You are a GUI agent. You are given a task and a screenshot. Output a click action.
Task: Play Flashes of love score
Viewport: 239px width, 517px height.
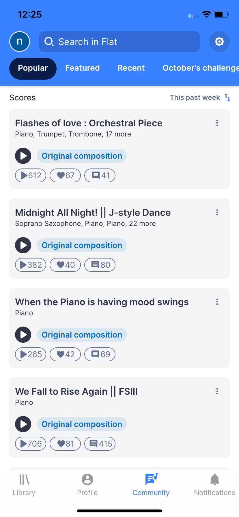23,156
